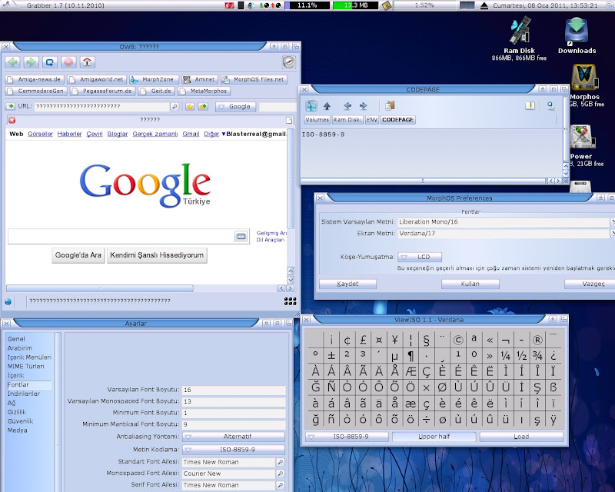Screen dimensions: 615x492
Task: Go to home page in OWB
Action: click(x=87, y=62)
